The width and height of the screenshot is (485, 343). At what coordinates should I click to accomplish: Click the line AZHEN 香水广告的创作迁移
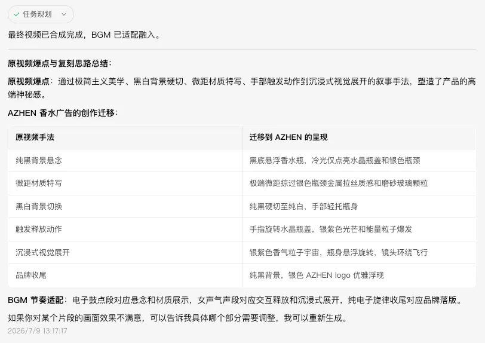[63, 113]
